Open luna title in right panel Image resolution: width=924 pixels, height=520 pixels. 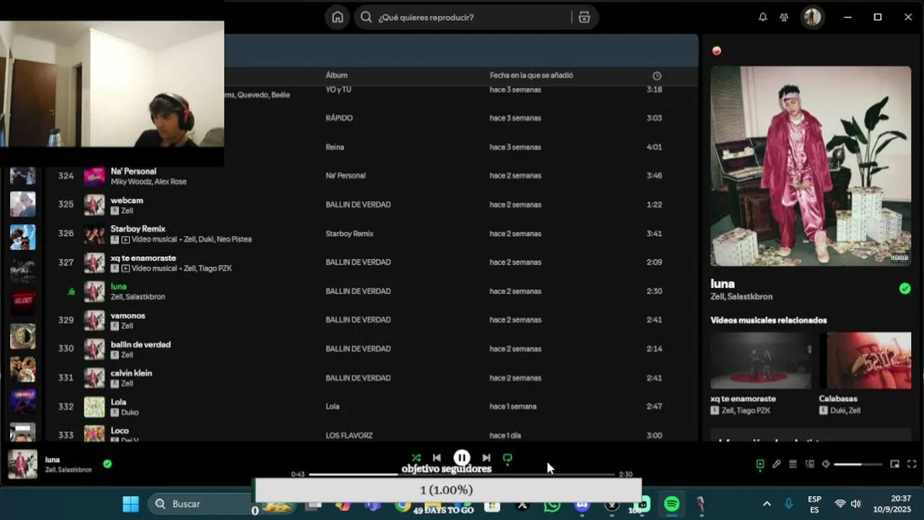coord(723,284)
